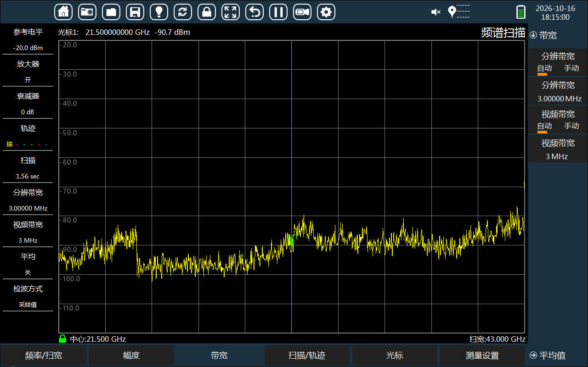
Task: Check the battery status icon
Action: (520, 12)
